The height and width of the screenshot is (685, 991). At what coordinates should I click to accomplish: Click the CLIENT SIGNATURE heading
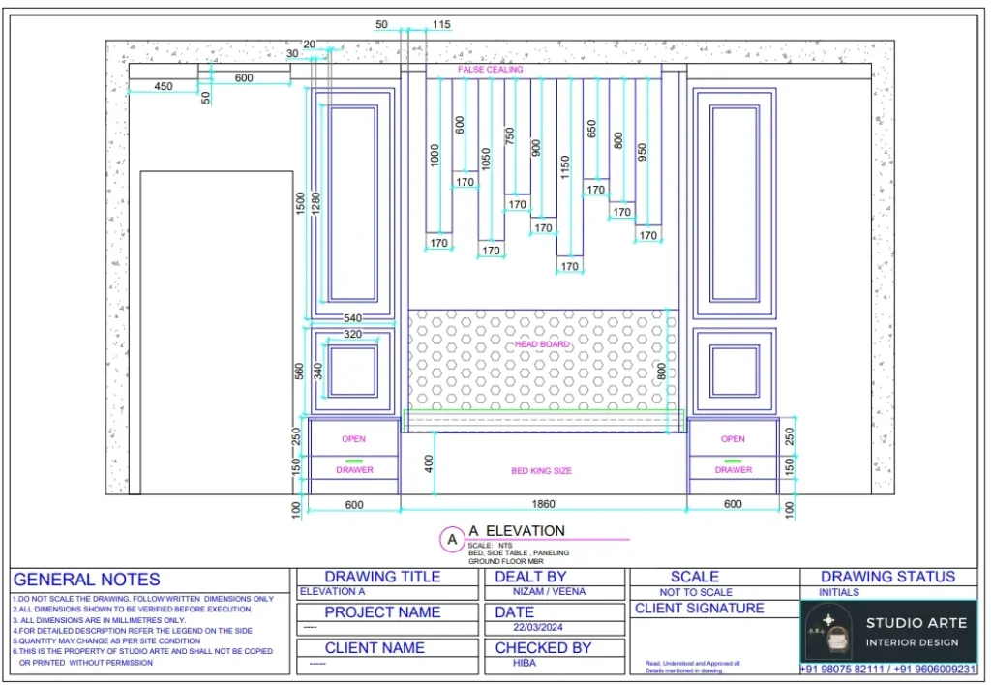699,609
